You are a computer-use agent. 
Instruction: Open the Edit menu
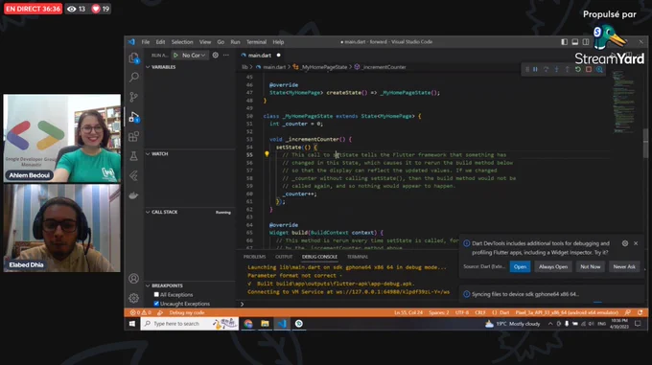point(160,42)
